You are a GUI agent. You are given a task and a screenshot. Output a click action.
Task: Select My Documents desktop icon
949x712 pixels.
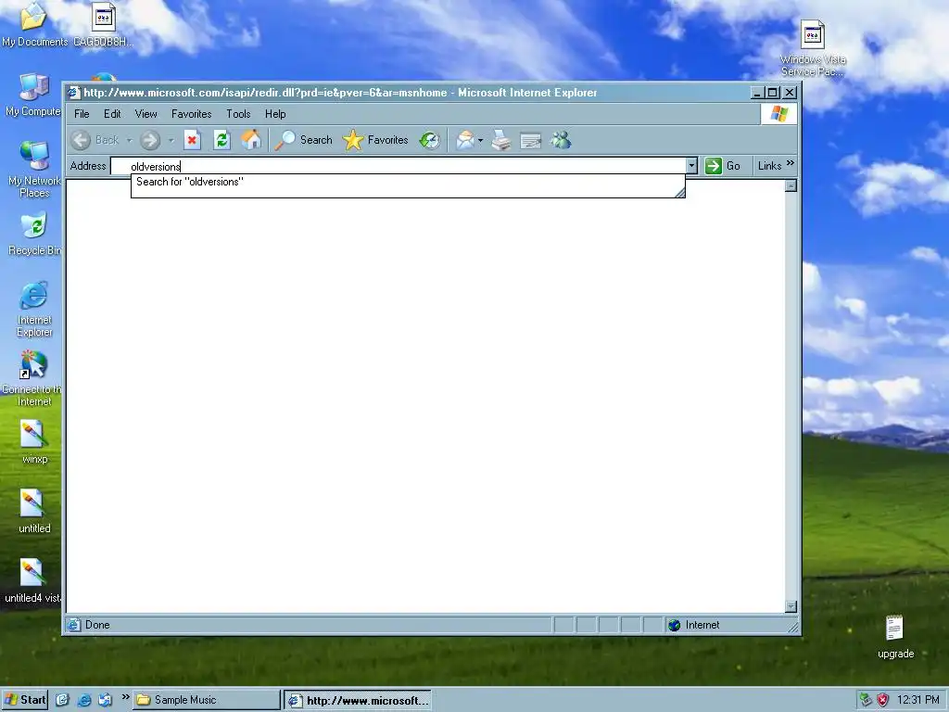[34, 24]
